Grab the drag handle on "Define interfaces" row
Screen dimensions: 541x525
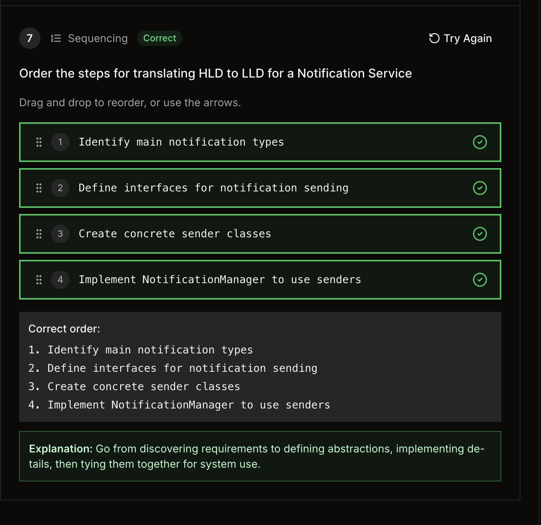[39, 188]
